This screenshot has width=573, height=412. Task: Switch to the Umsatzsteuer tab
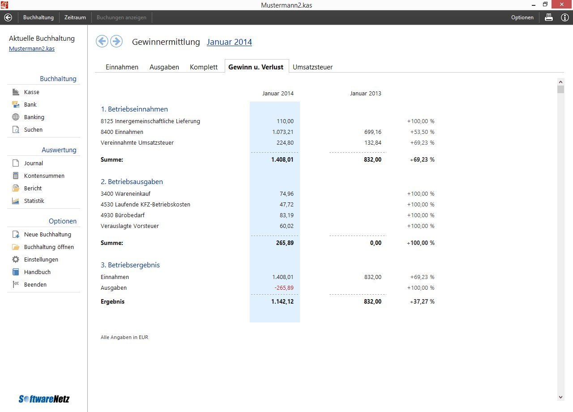click(312, 67)
